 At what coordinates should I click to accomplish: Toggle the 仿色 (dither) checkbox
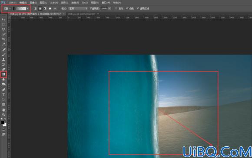click(x=127, y=9)
